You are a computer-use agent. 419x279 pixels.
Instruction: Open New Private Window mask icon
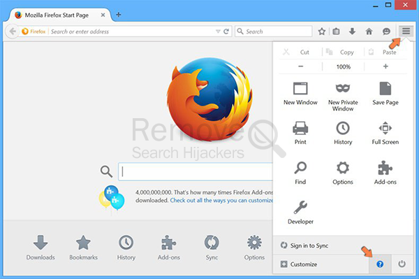[x=343, y=96]
